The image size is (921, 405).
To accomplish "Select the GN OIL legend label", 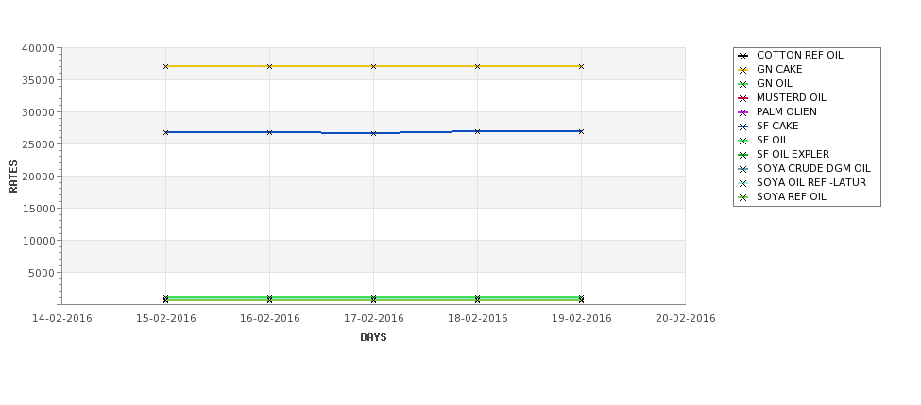I will tap(775, 83).
